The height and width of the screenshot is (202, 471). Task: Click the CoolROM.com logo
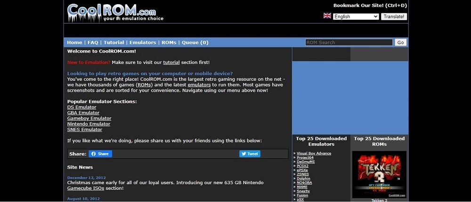pyautogui.click(x=115, y=13)
